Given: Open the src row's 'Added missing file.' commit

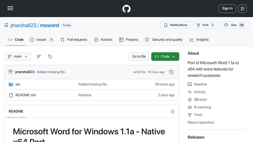Looking at the screenshot, I should click(x=93, y=84).
